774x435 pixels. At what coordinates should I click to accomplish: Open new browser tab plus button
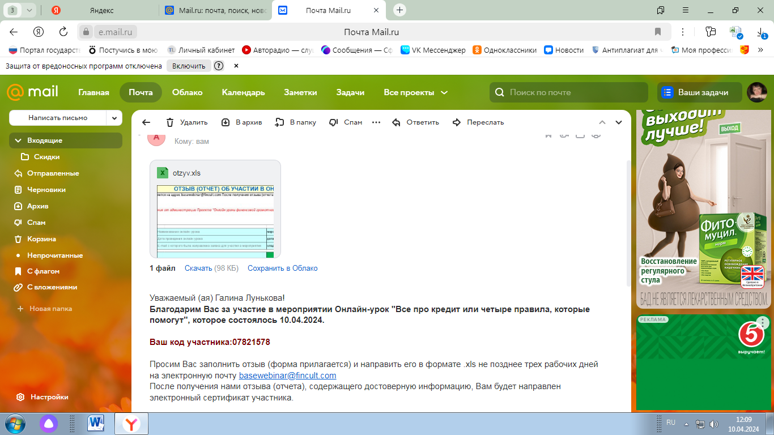coord(400,10)
